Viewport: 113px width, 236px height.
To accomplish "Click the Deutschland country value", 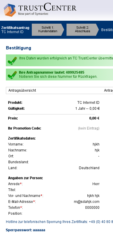I will tap(89, 168).
